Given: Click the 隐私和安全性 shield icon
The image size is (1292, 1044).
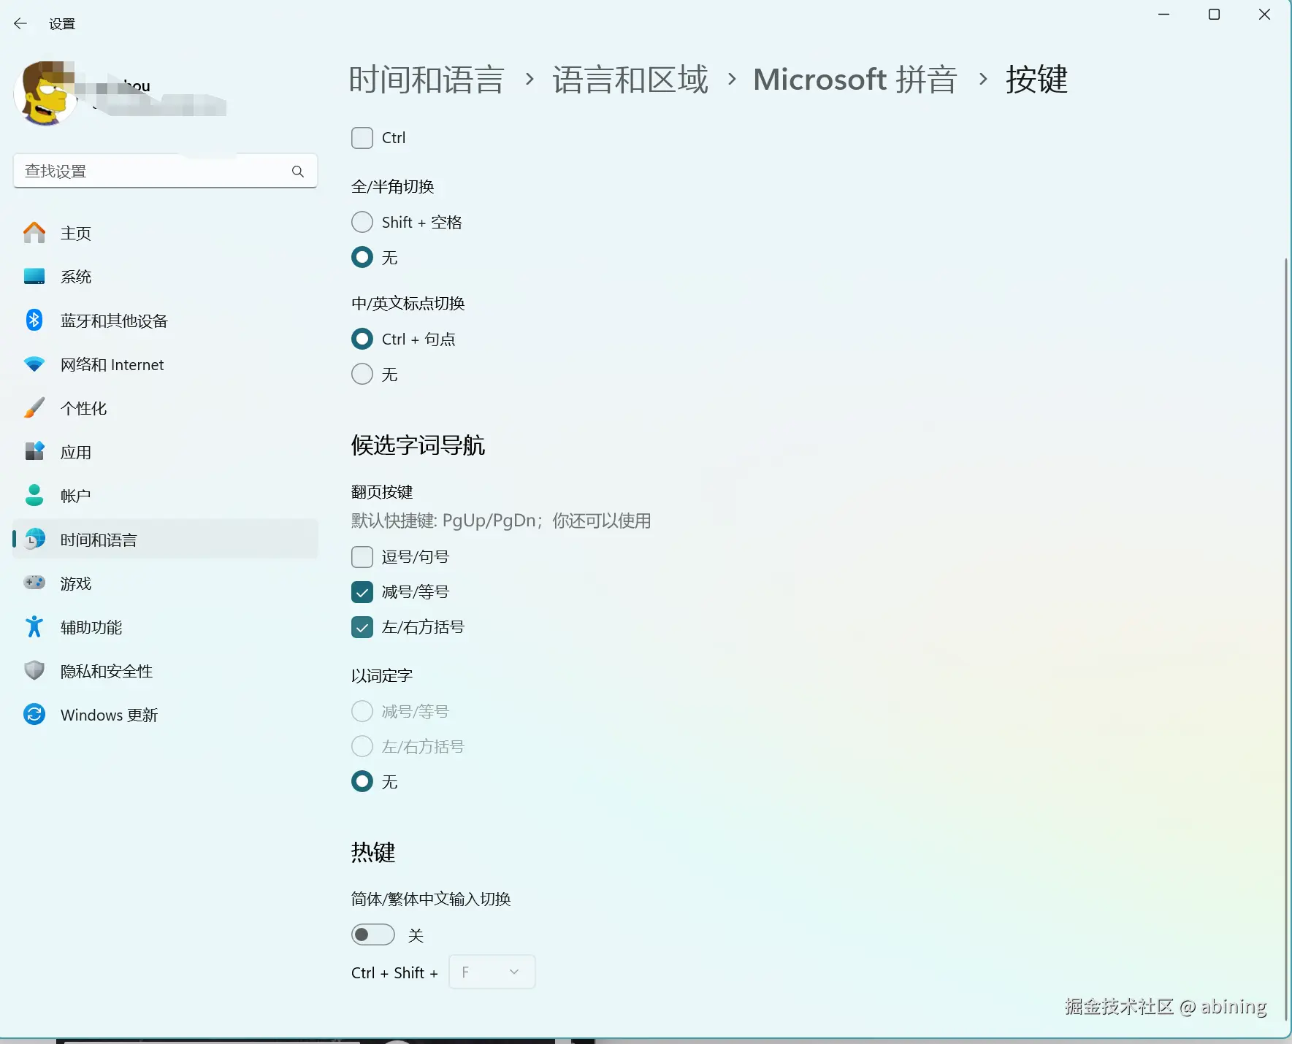Looking at the screenshot, I should (x=34, y=671).
